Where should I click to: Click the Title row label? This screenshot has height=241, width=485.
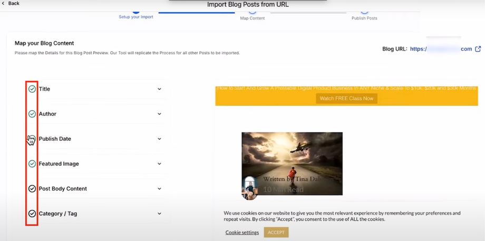pyautogui.click(x=44, y=89)
